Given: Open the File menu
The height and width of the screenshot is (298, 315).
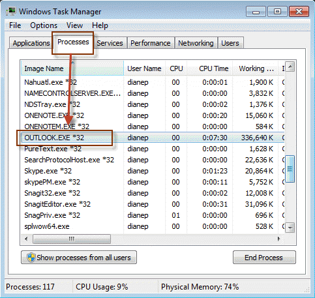Looking at the screenshot, I should coord(15,25).
